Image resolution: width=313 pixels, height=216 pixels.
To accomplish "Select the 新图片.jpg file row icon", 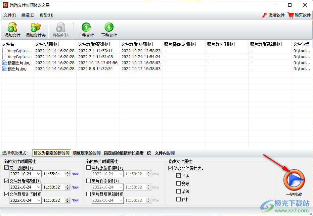I will (4, 69).
